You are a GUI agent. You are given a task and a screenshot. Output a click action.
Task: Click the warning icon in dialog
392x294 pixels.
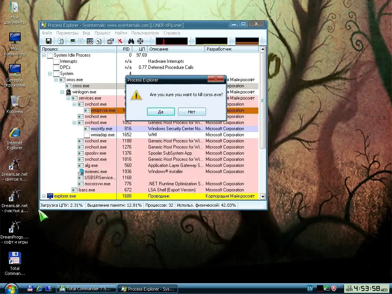136,95
